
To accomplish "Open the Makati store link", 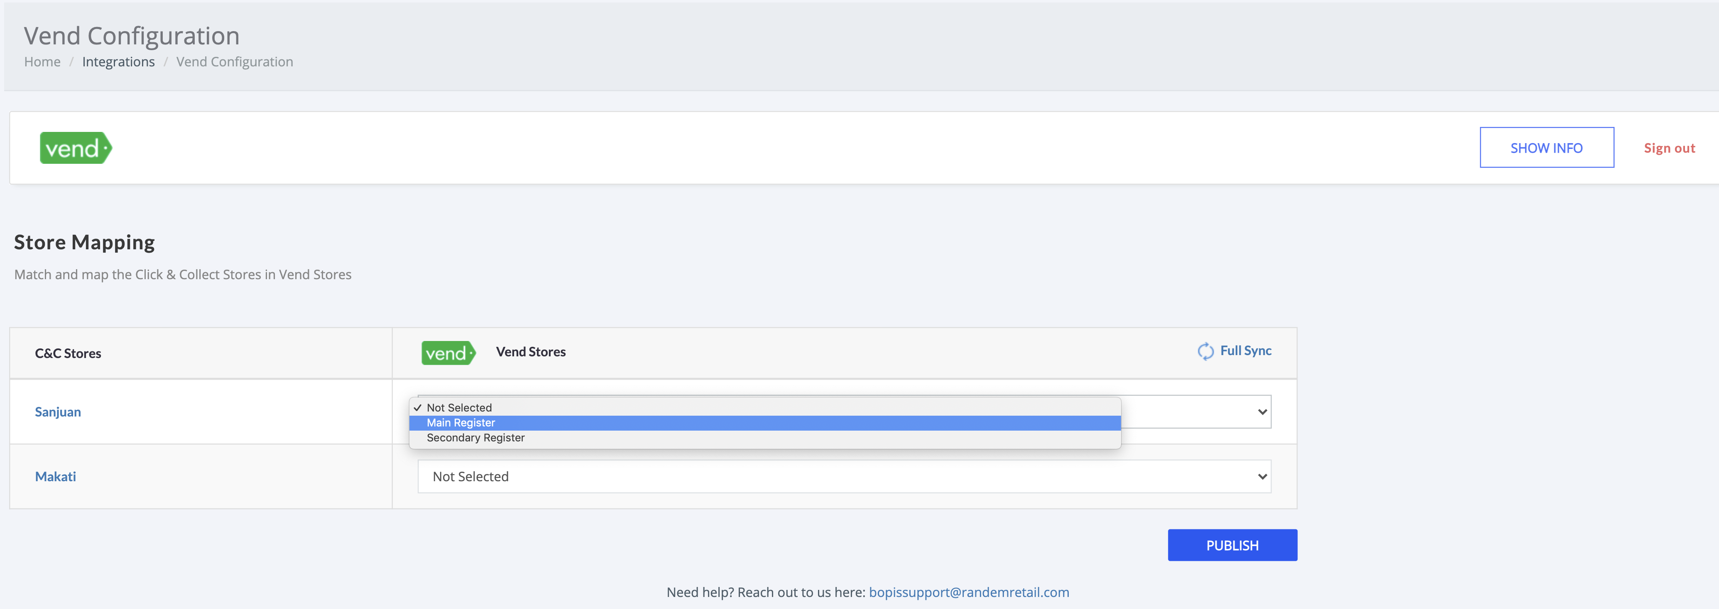I will tap(55, 476).
